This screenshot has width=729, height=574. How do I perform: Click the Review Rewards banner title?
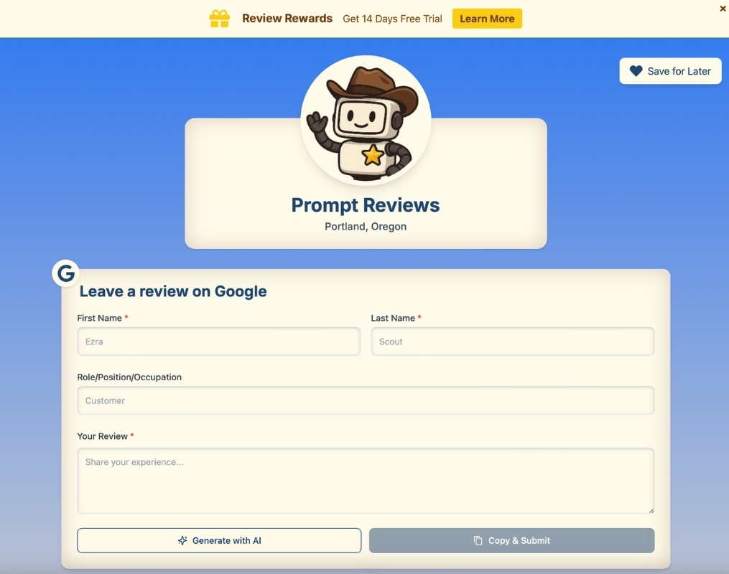click(x=287, y=19)
